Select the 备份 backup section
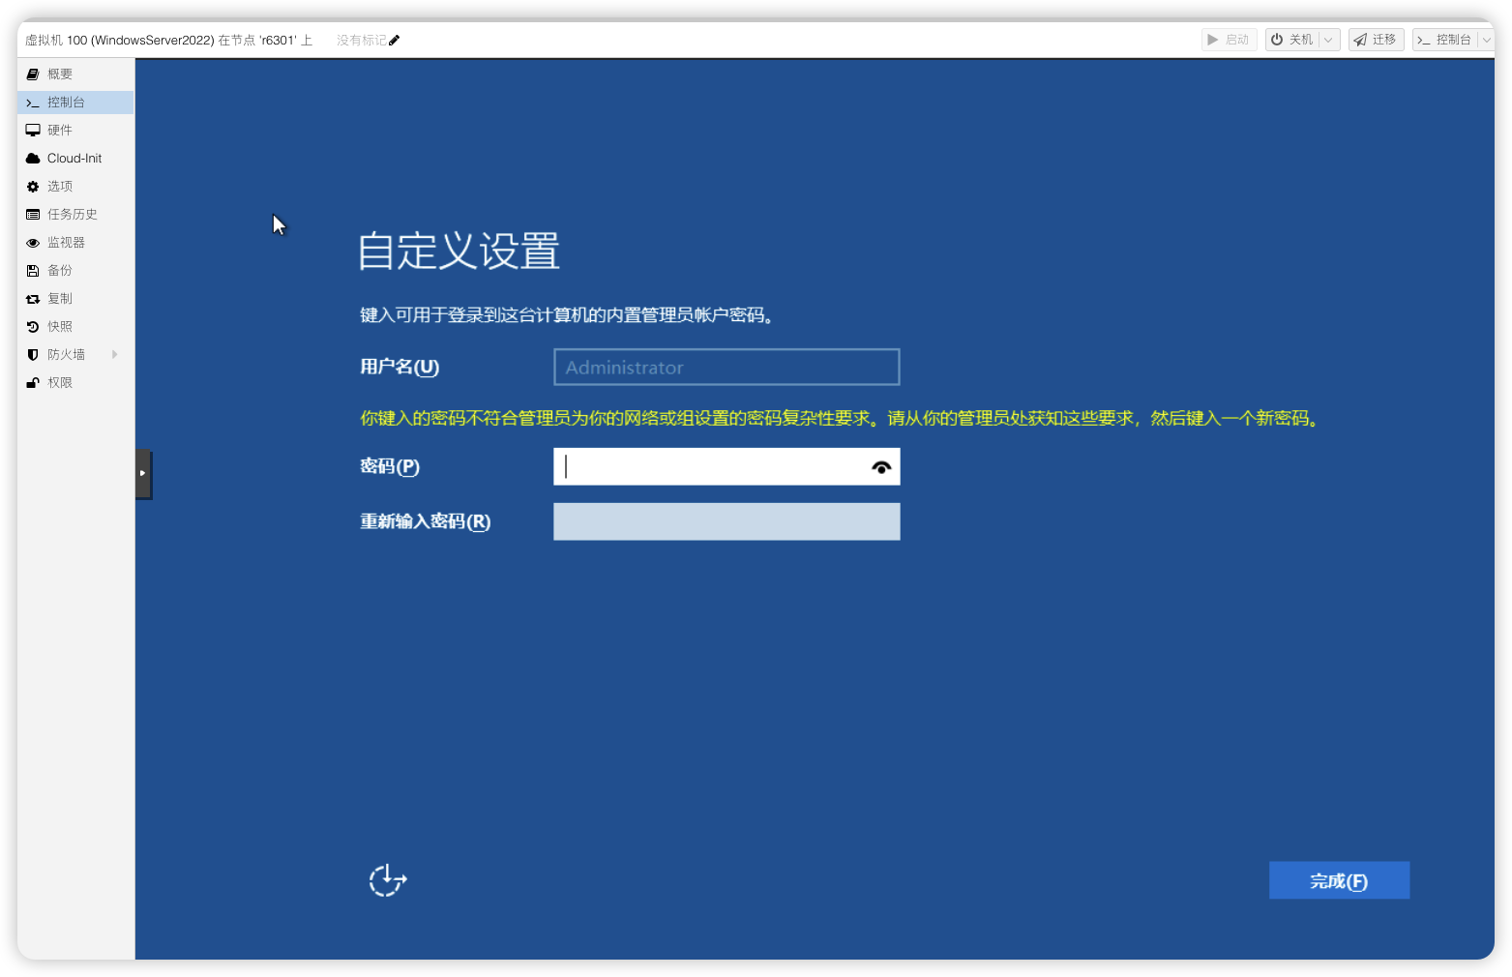This screenshot has width=1512, height=977. point(58,270)
